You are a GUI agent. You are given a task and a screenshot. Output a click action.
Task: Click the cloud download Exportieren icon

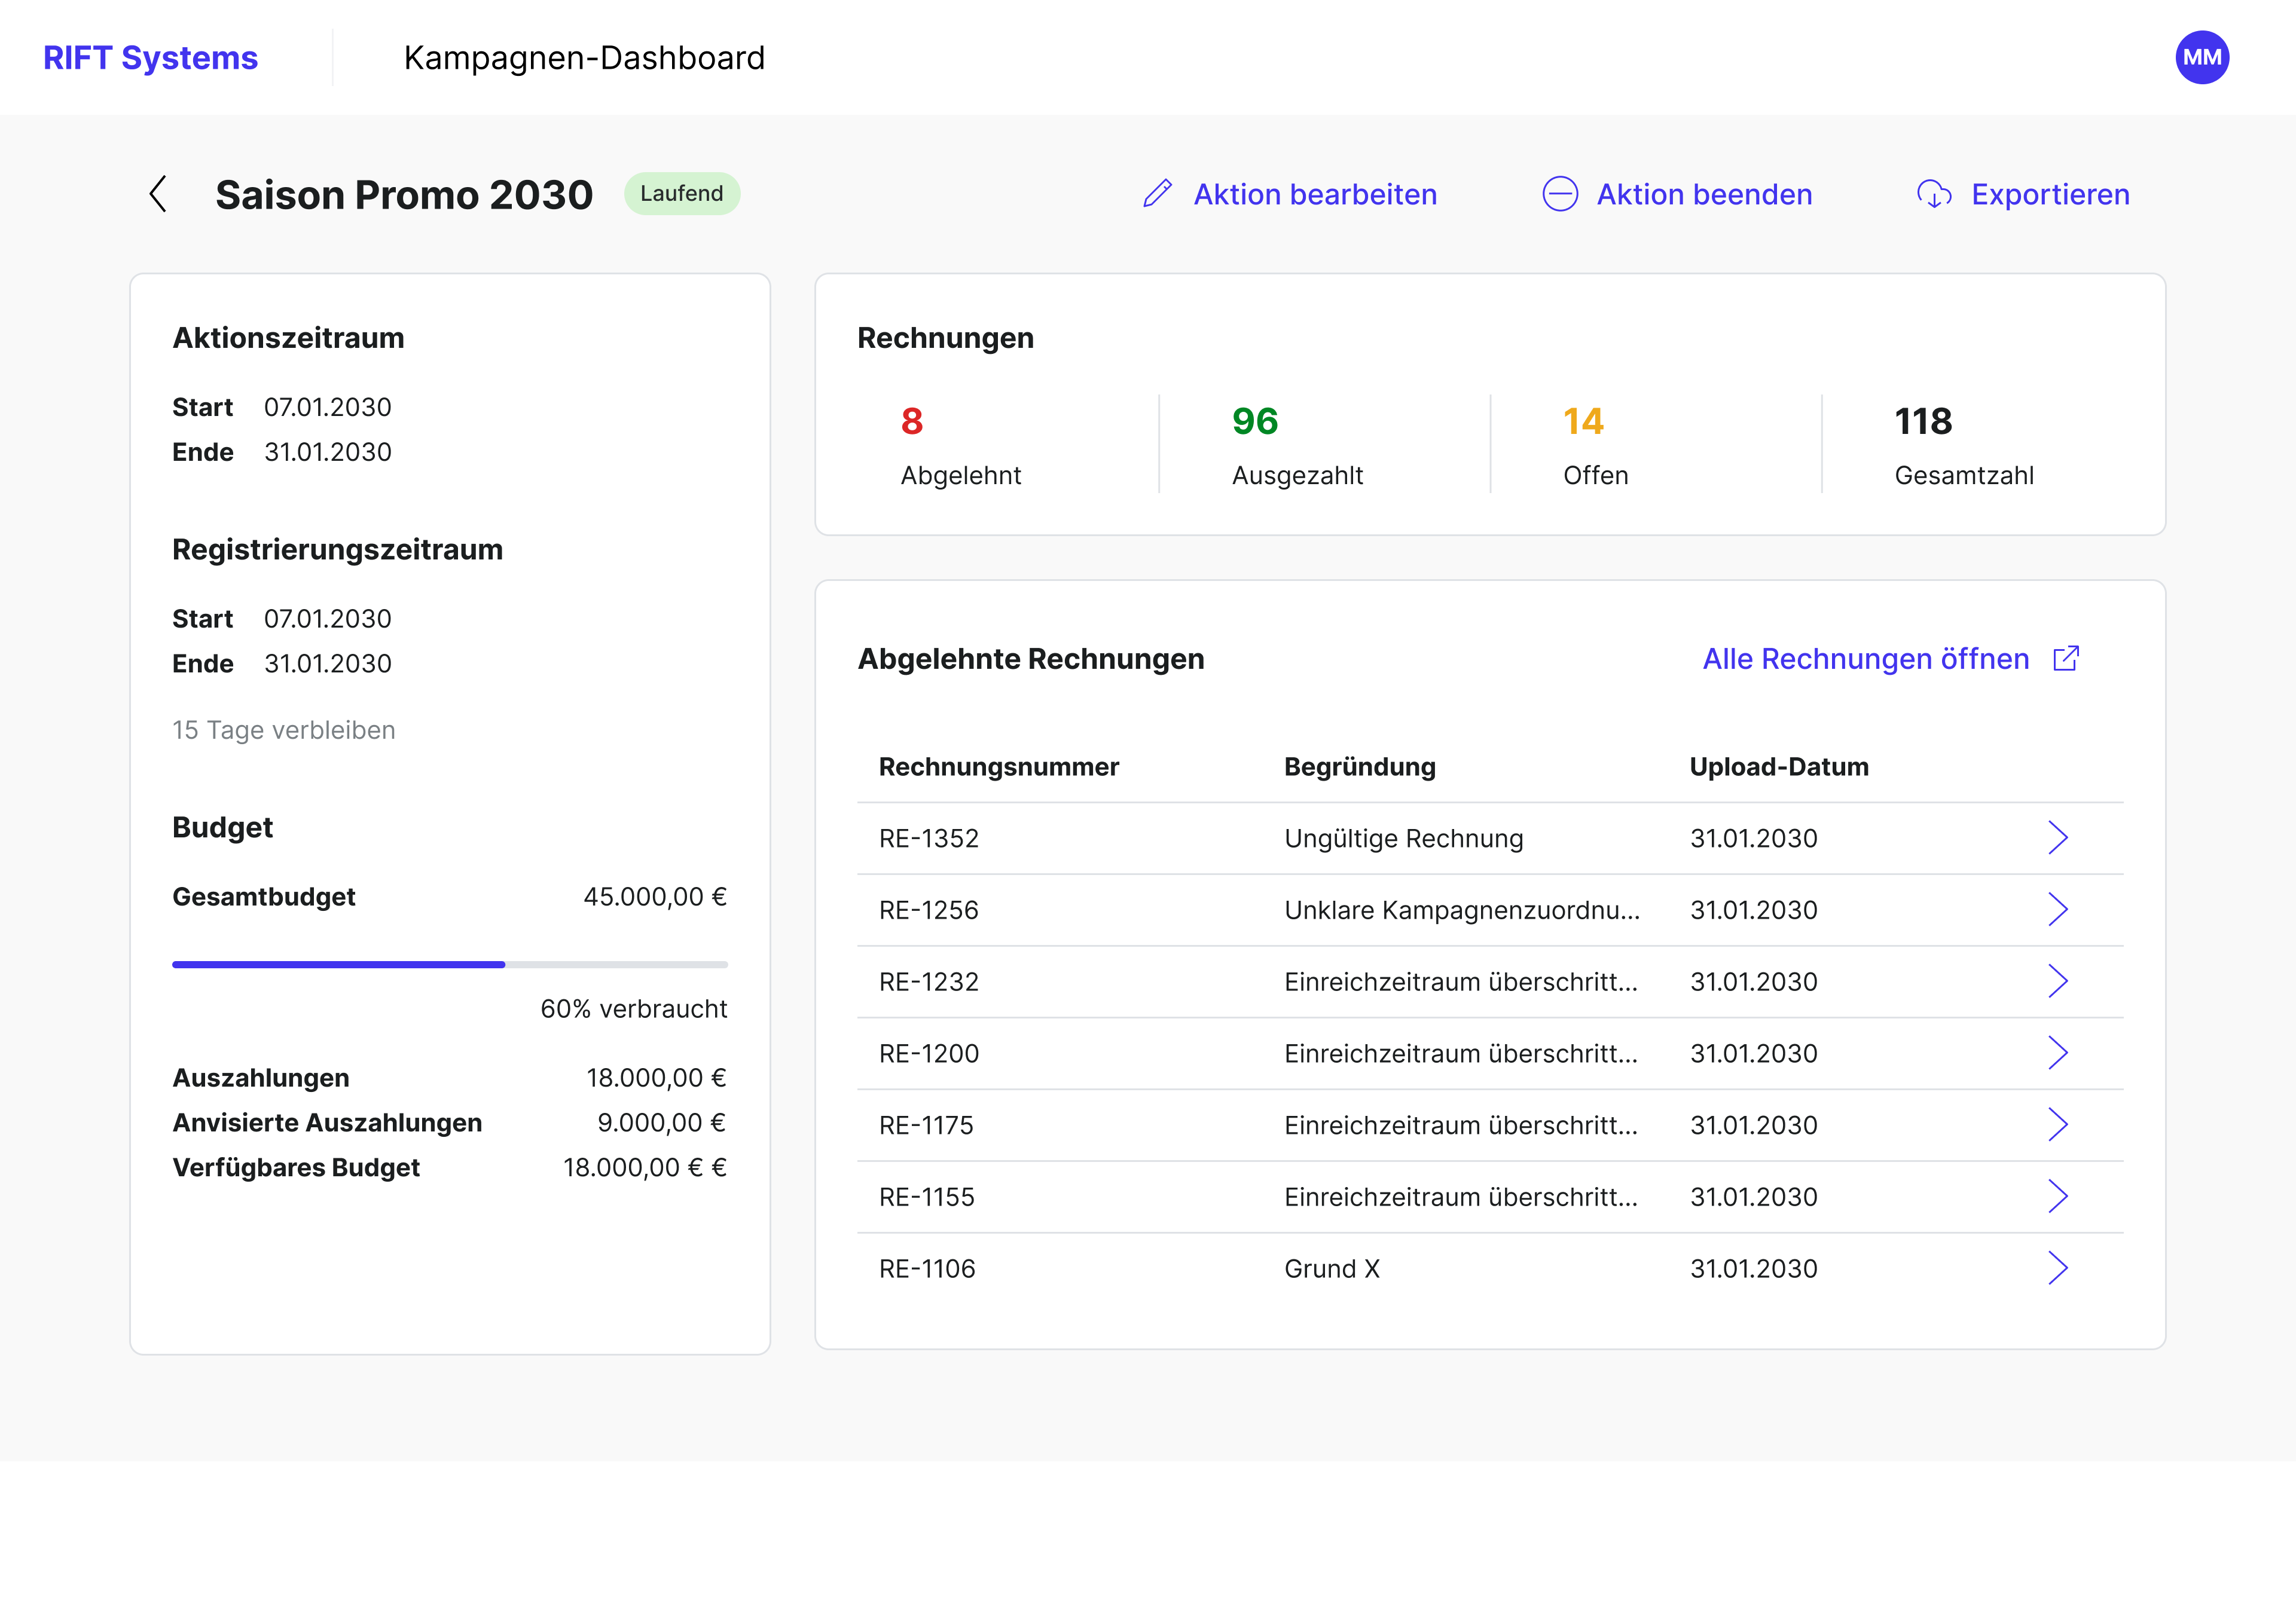pyautogui.click(x=1934, y=194)
